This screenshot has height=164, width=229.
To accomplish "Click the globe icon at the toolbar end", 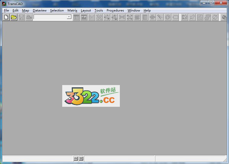I will pyautogui.click(x=224, y=18).
